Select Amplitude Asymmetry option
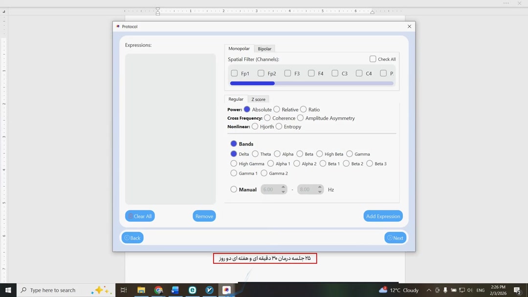 (300, 118)
